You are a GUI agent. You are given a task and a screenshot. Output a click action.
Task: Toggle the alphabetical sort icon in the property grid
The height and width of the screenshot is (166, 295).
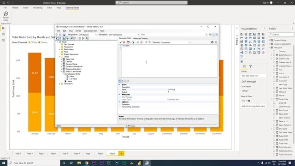click(124, 81)
